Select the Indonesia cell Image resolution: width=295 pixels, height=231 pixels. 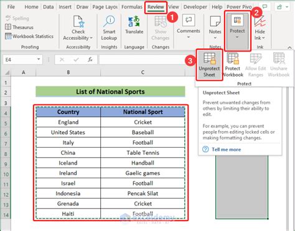(x=68, y=193)
